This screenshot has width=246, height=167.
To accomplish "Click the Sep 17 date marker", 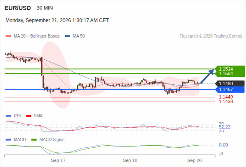I will pyautogui.click(x=58, y=160).
